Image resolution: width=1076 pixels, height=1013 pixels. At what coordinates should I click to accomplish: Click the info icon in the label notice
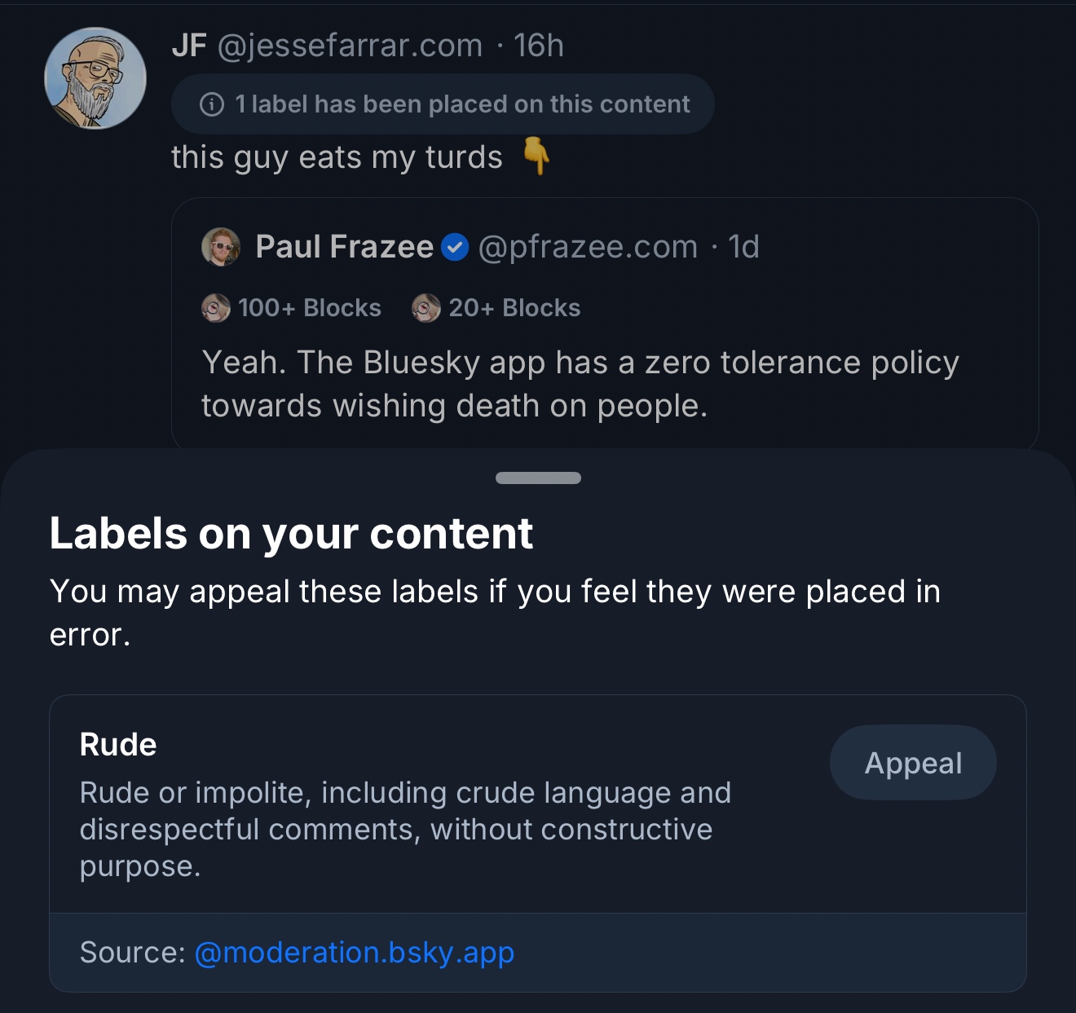pos(212,104)
